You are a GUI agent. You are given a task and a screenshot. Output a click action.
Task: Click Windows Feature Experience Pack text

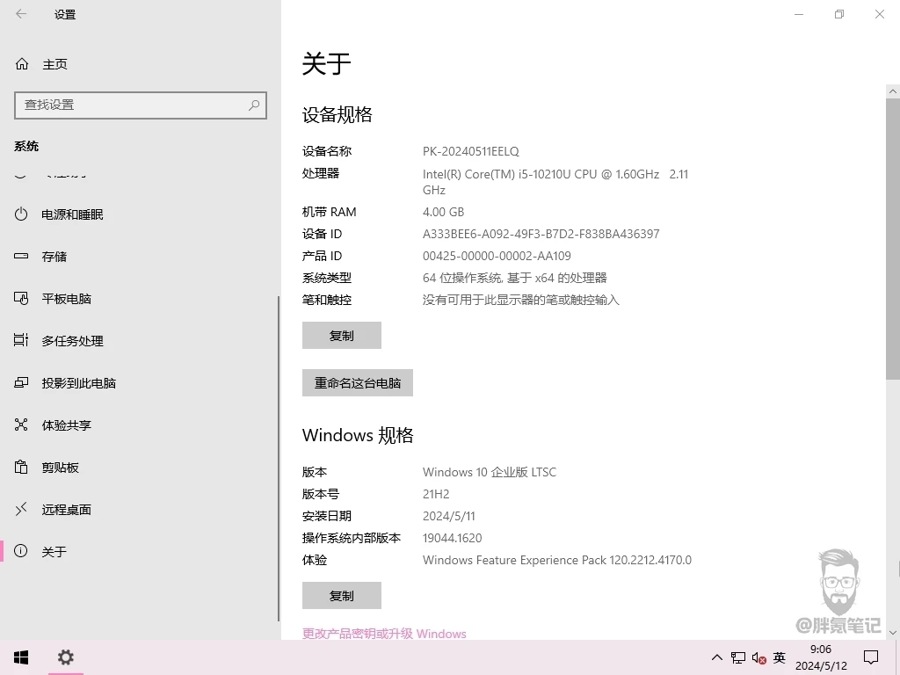(556, 560)
